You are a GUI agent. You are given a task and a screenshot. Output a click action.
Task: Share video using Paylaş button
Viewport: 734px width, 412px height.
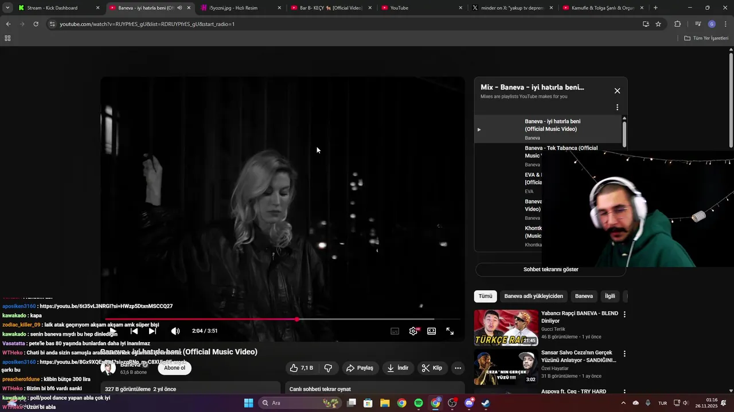pos(360,368)
